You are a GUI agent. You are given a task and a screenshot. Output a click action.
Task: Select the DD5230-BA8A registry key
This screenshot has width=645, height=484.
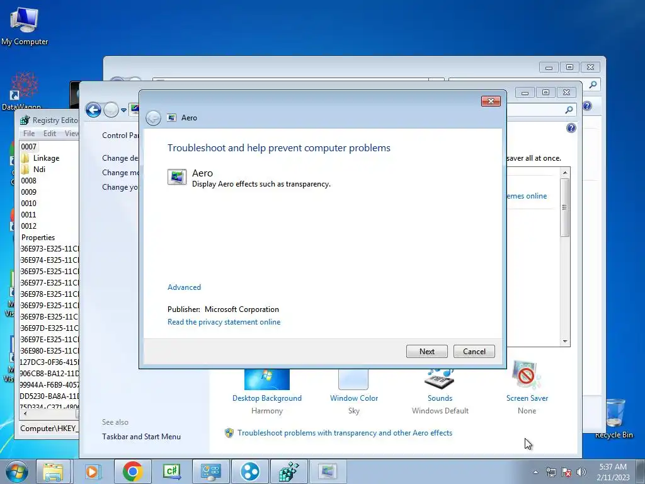point(49,396)
